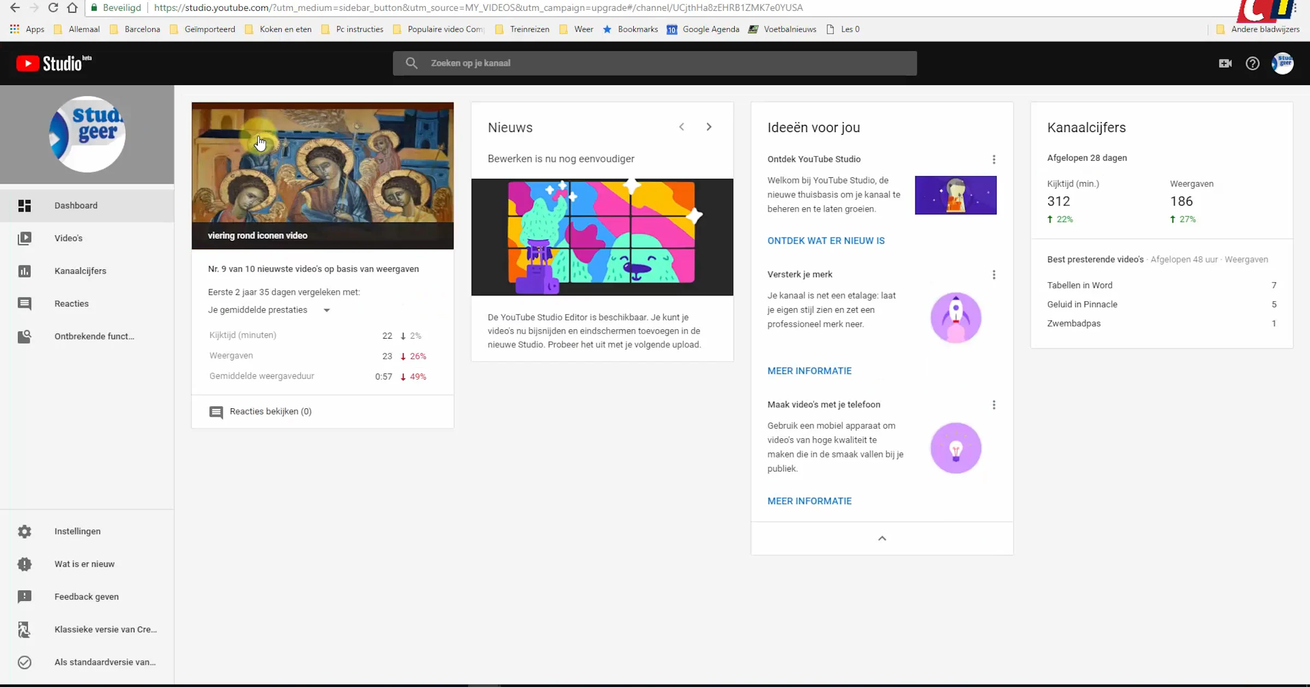Show next Nieuws item

tap(708, 126)
